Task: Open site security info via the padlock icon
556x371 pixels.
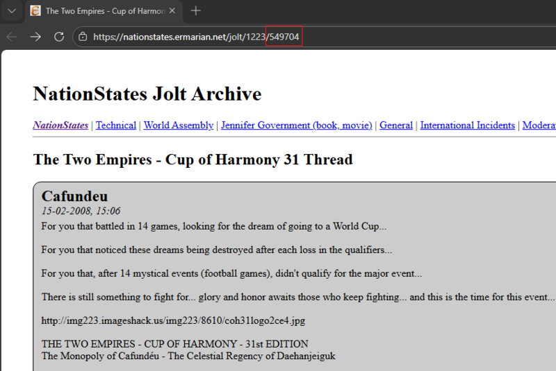Action: pos(83,37)
